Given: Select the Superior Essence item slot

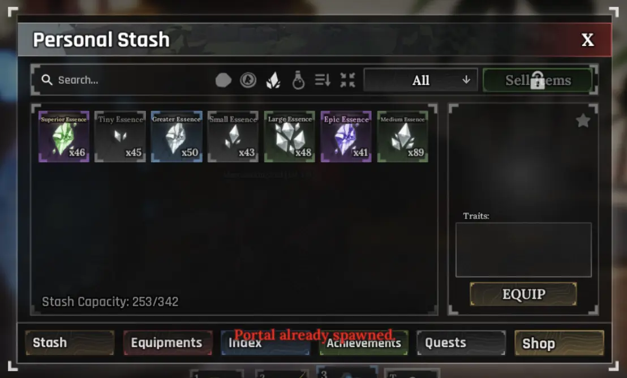Looking at the screenshot, I should pos(63,136).
